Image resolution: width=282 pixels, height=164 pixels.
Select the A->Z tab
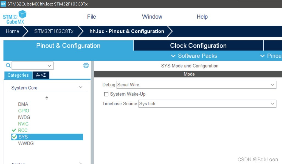(x=41, y=75)
